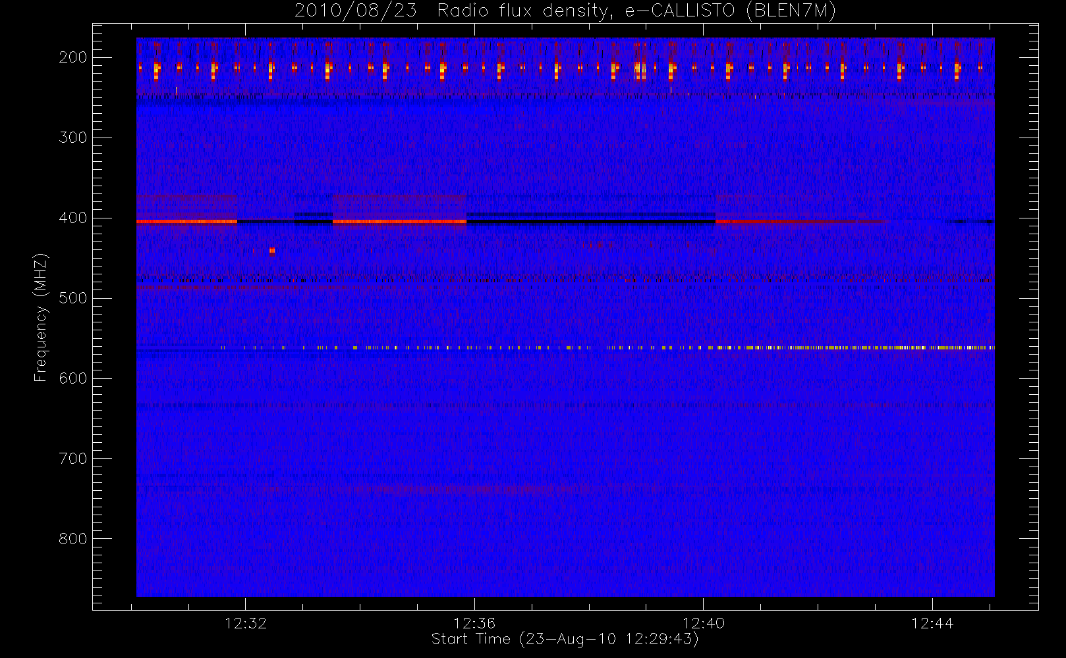Click the 400 frequency tick label
This screenshot has height=658, width=1066.
pyautogui.click(x=73, y=218)
